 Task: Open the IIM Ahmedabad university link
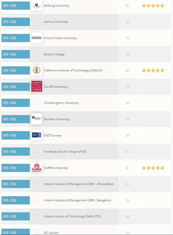[x=79, y=184]
